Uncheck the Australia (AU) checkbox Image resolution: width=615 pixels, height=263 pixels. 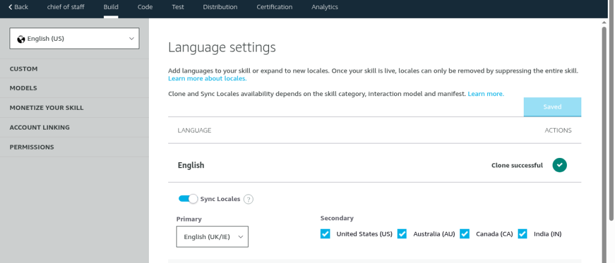402,234
